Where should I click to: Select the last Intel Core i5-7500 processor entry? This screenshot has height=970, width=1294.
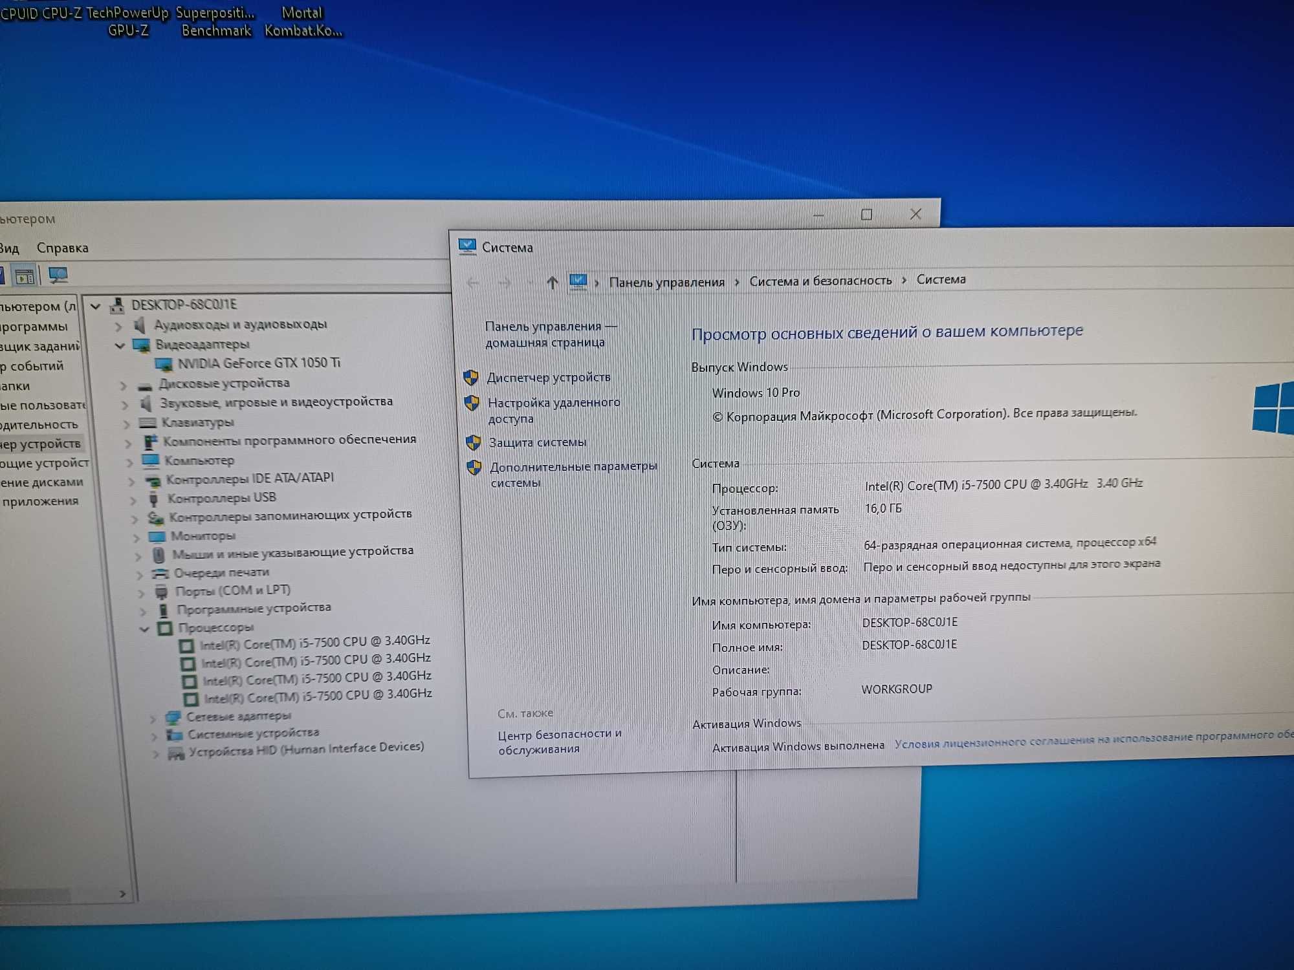(318, 696)
